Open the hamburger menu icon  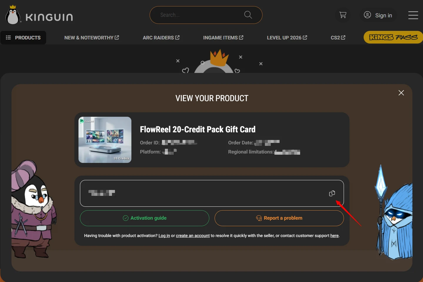(413, 15)
